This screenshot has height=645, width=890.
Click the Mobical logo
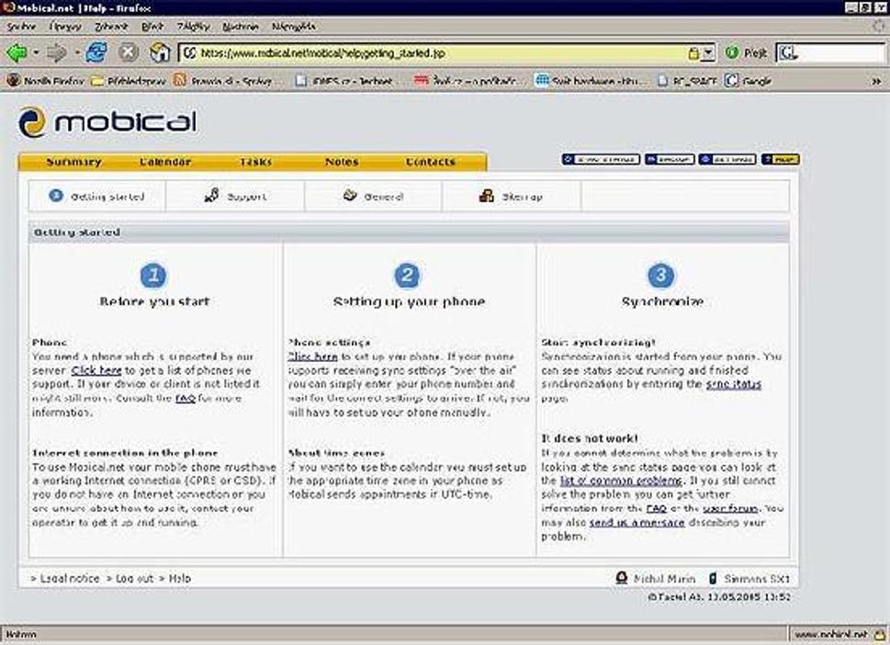point(107,121)
